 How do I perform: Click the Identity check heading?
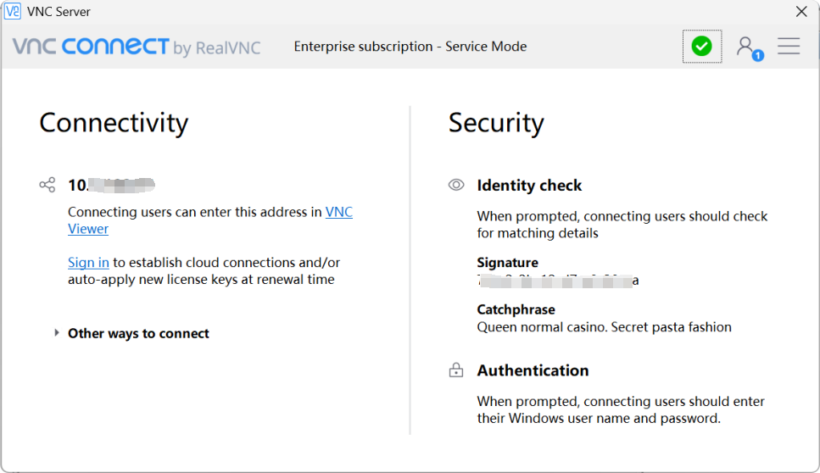point(529,185)
